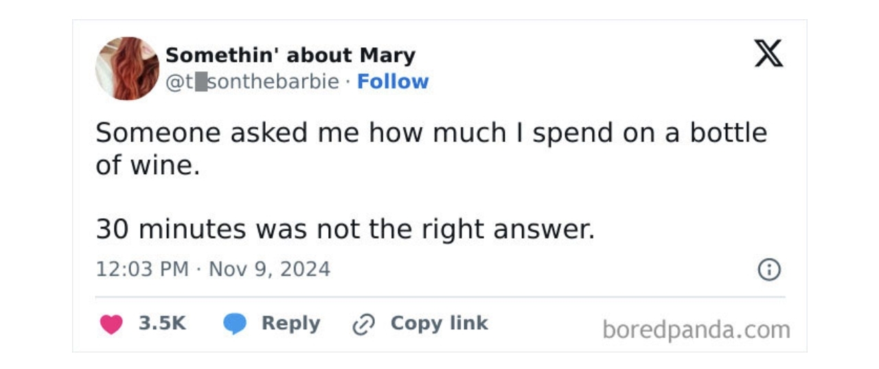Click the "of wine." text line

[x=148, y=165]
